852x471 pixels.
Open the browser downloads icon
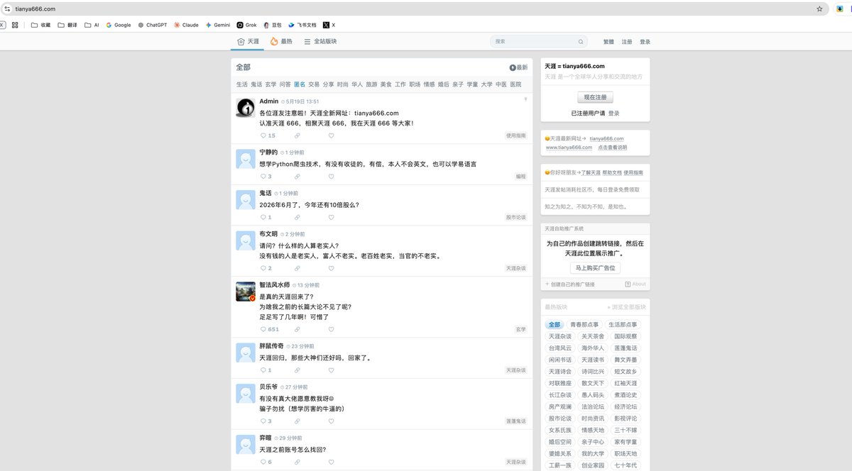click(x=840, y=9)
